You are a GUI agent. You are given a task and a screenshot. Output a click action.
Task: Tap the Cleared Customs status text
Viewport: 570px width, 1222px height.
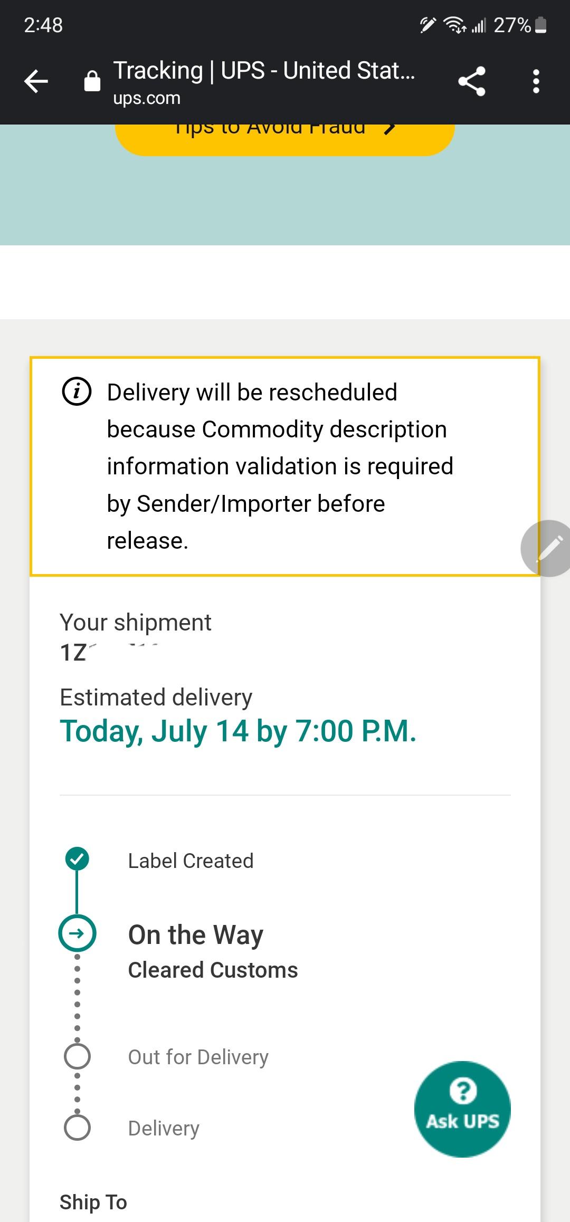[x=213, y=970]
